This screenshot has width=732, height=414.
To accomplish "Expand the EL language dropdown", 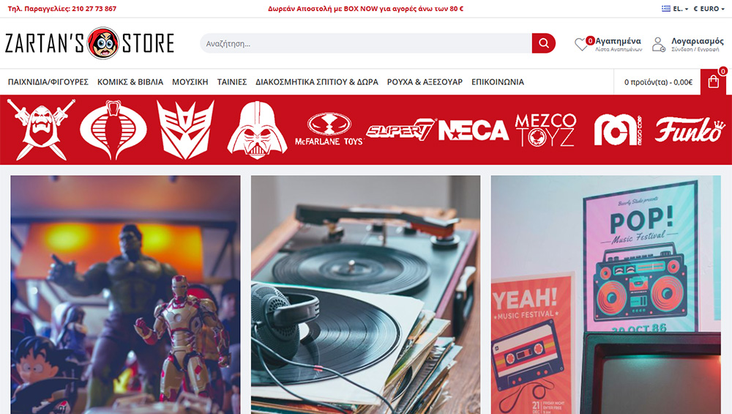I will click(675, 8).
